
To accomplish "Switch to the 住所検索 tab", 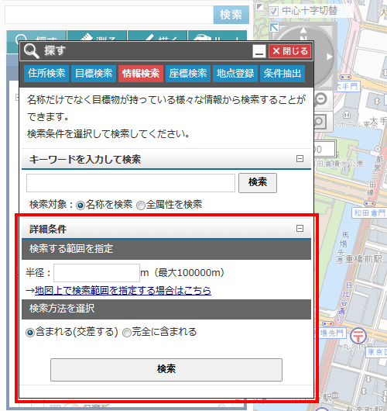I will pyautogui.click(x=46, y=74).
